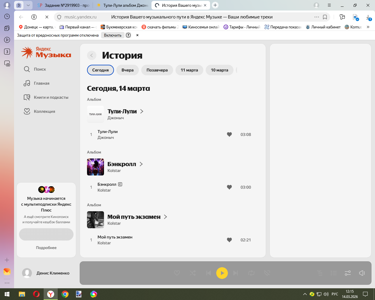Image resolution: width=375 pixels, height=300 pixels.
Task: Select the Сегодня history filter
Action: point(100,70)
